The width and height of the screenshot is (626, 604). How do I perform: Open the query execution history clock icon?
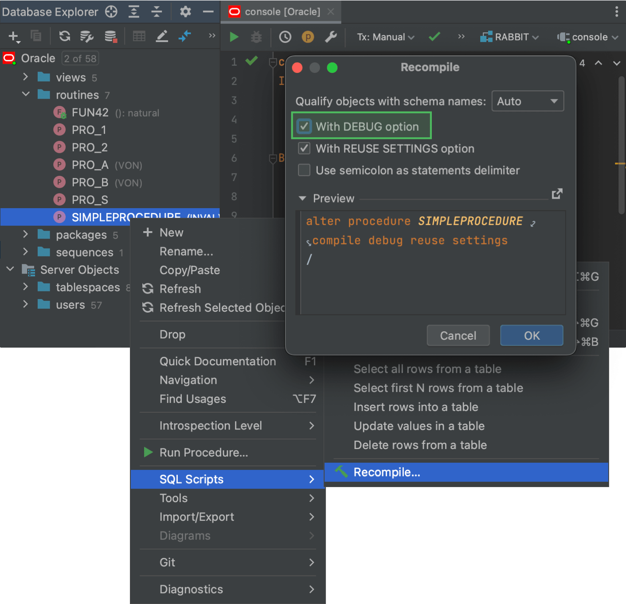[285, 37]
